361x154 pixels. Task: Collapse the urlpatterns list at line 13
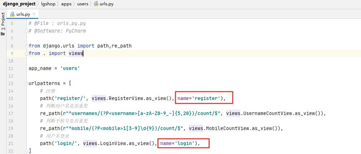click(26, 84)
